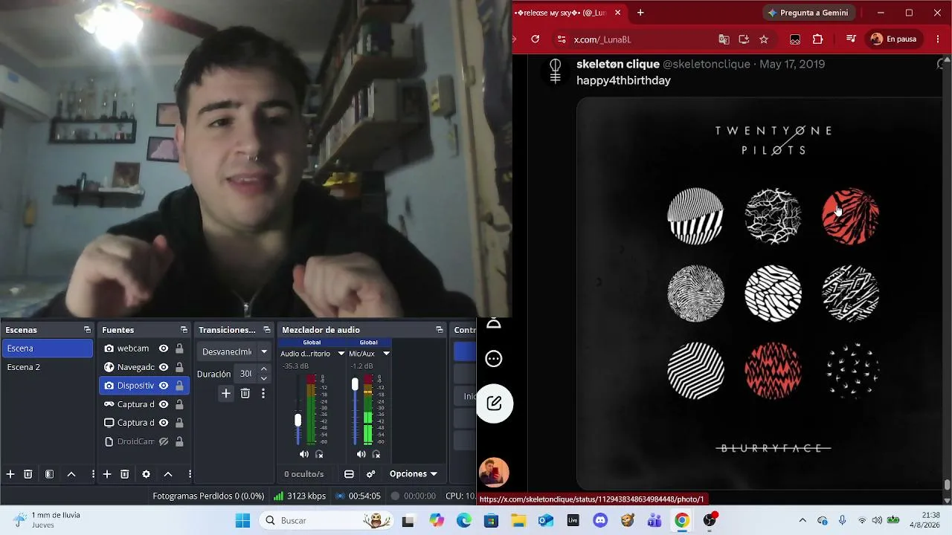Click the compose post button on X

pos(494,403)
